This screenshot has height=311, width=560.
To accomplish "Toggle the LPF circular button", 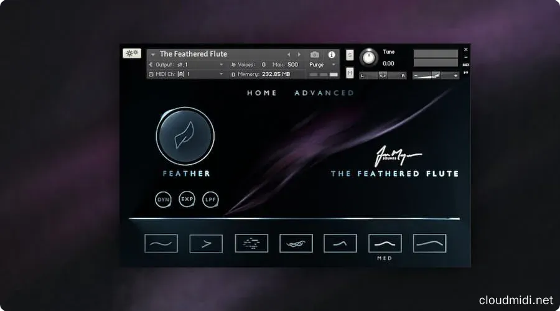I will [x=210, y=200].
